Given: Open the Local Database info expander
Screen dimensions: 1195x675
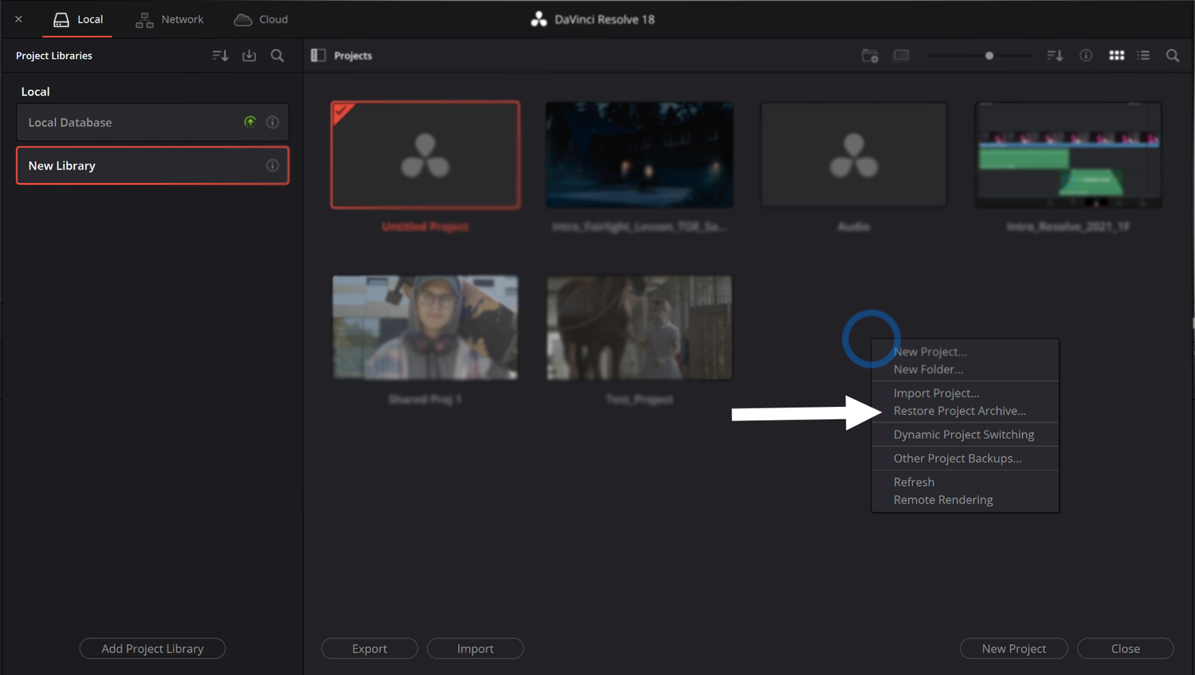Looking at the screenshot, I should 272,122.
